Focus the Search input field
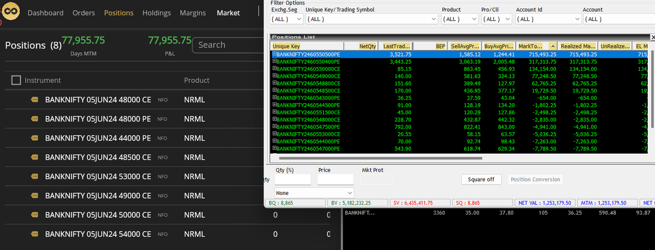Image resolution: width=655 pixels, height=250 pixels. 229,45
